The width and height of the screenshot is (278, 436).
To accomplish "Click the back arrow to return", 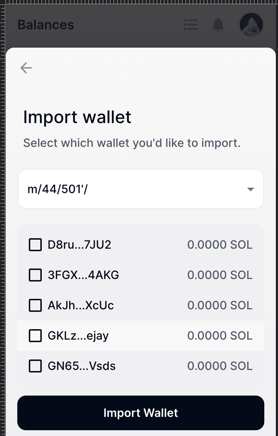I will pyautogui.click(x=26, y=67).
